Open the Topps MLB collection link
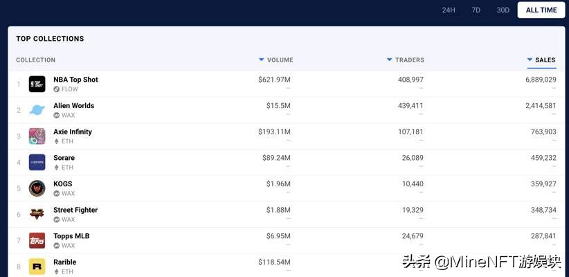The width and height of the screenshot is (569, 277). tap(71, 236)
